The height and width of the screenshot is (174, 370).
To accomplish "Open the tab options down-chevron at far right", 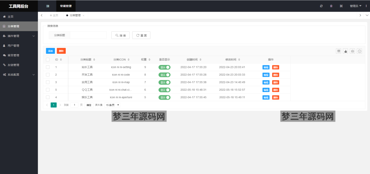I will click(367, 15).
